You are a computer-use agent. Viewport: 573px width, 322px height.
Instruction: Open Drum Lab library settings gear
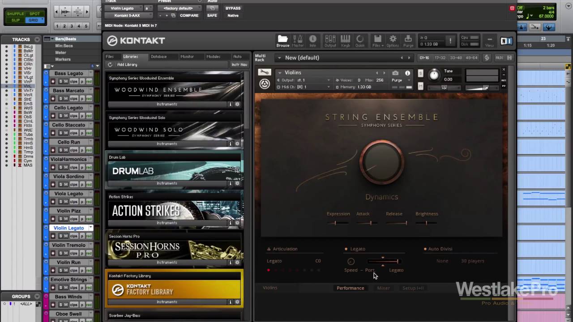click(237, 183)
